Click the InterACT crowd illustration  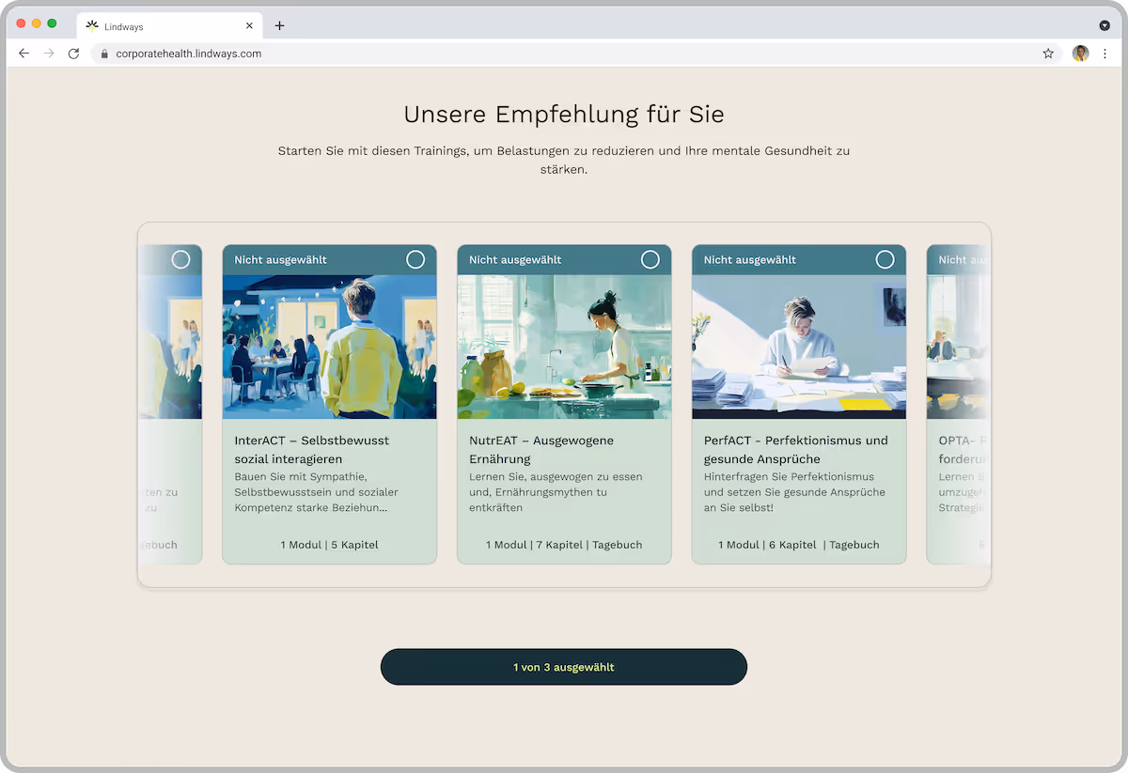[x=329, y=347]
